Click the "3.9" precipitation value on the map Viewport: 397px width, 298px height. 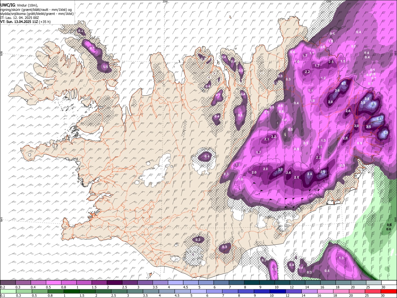click(x=363, y=102)
